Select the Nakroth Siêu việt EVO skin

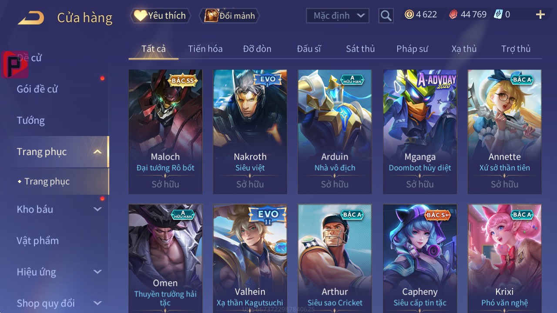(250, 132)
